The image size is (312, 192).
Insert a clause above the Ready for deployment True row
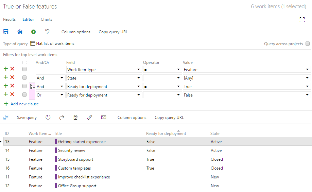click(x=6, y=86)
